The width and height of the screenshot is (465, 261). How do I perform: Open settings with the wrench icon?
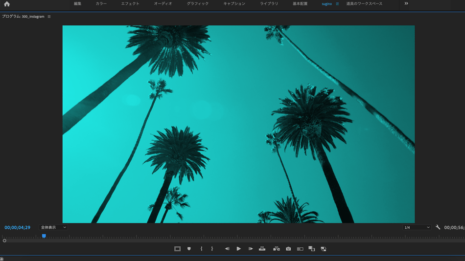point(438,227)
